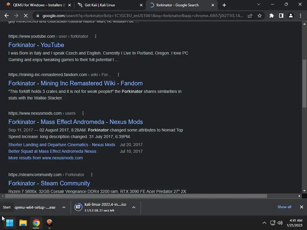Open a new tab with the plus button

[224, 5]
